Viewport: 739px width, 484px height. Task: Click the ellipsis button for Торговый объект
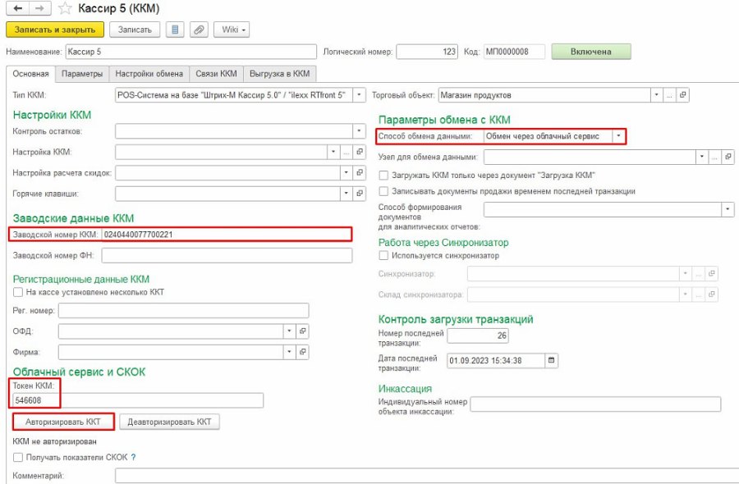coord(669,95)
